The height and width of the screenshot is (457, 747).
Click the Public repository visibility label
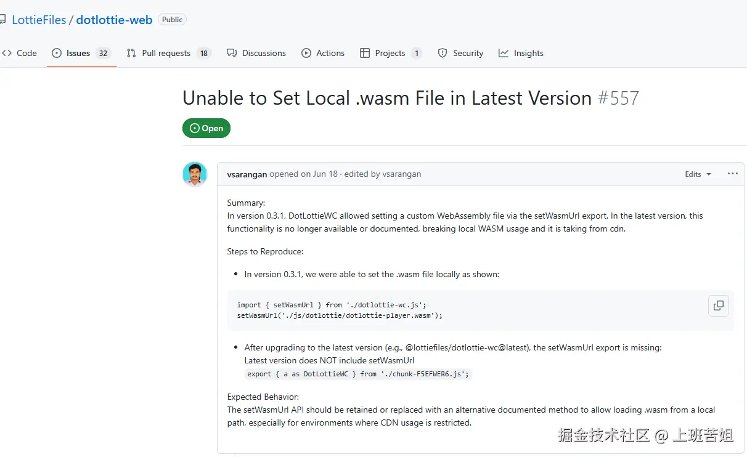pyautogui.click(x=172, y=20)
